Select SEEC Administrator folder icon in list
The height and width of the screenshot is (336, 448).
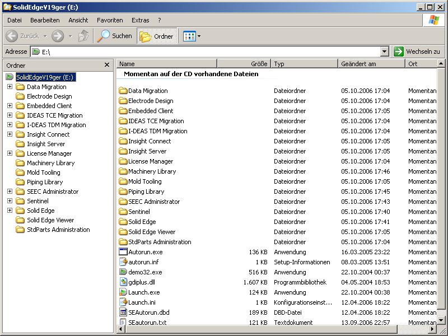click(123, 202)
